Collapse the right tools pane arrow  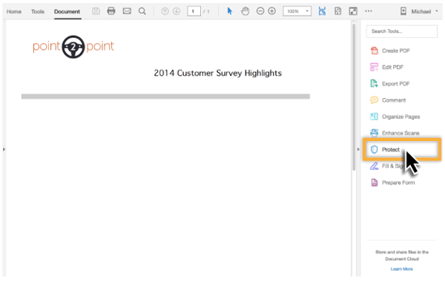[358, 149]
